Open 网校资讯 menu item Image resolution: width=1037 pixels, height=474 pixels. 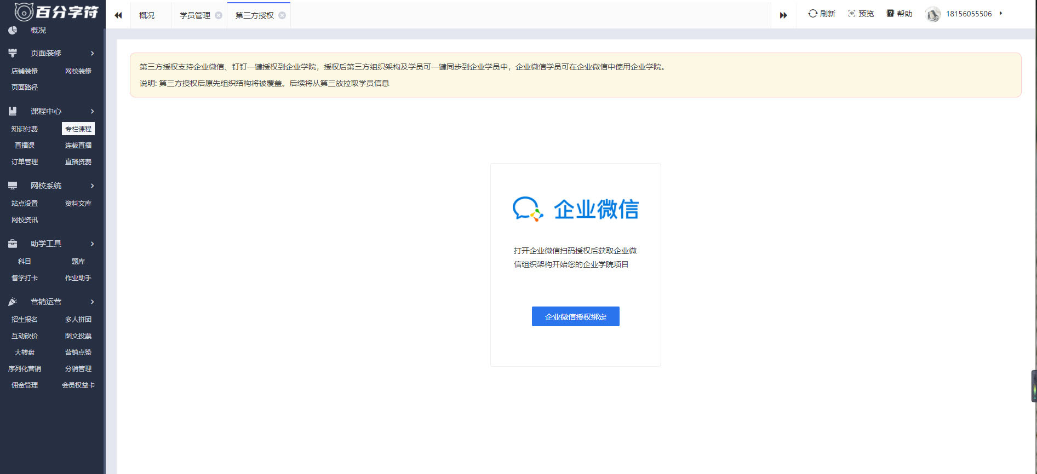[x=25, y=220]
